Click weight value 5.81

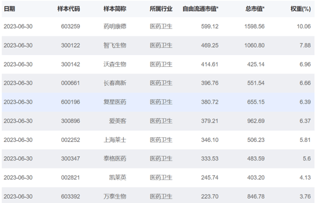305,140
